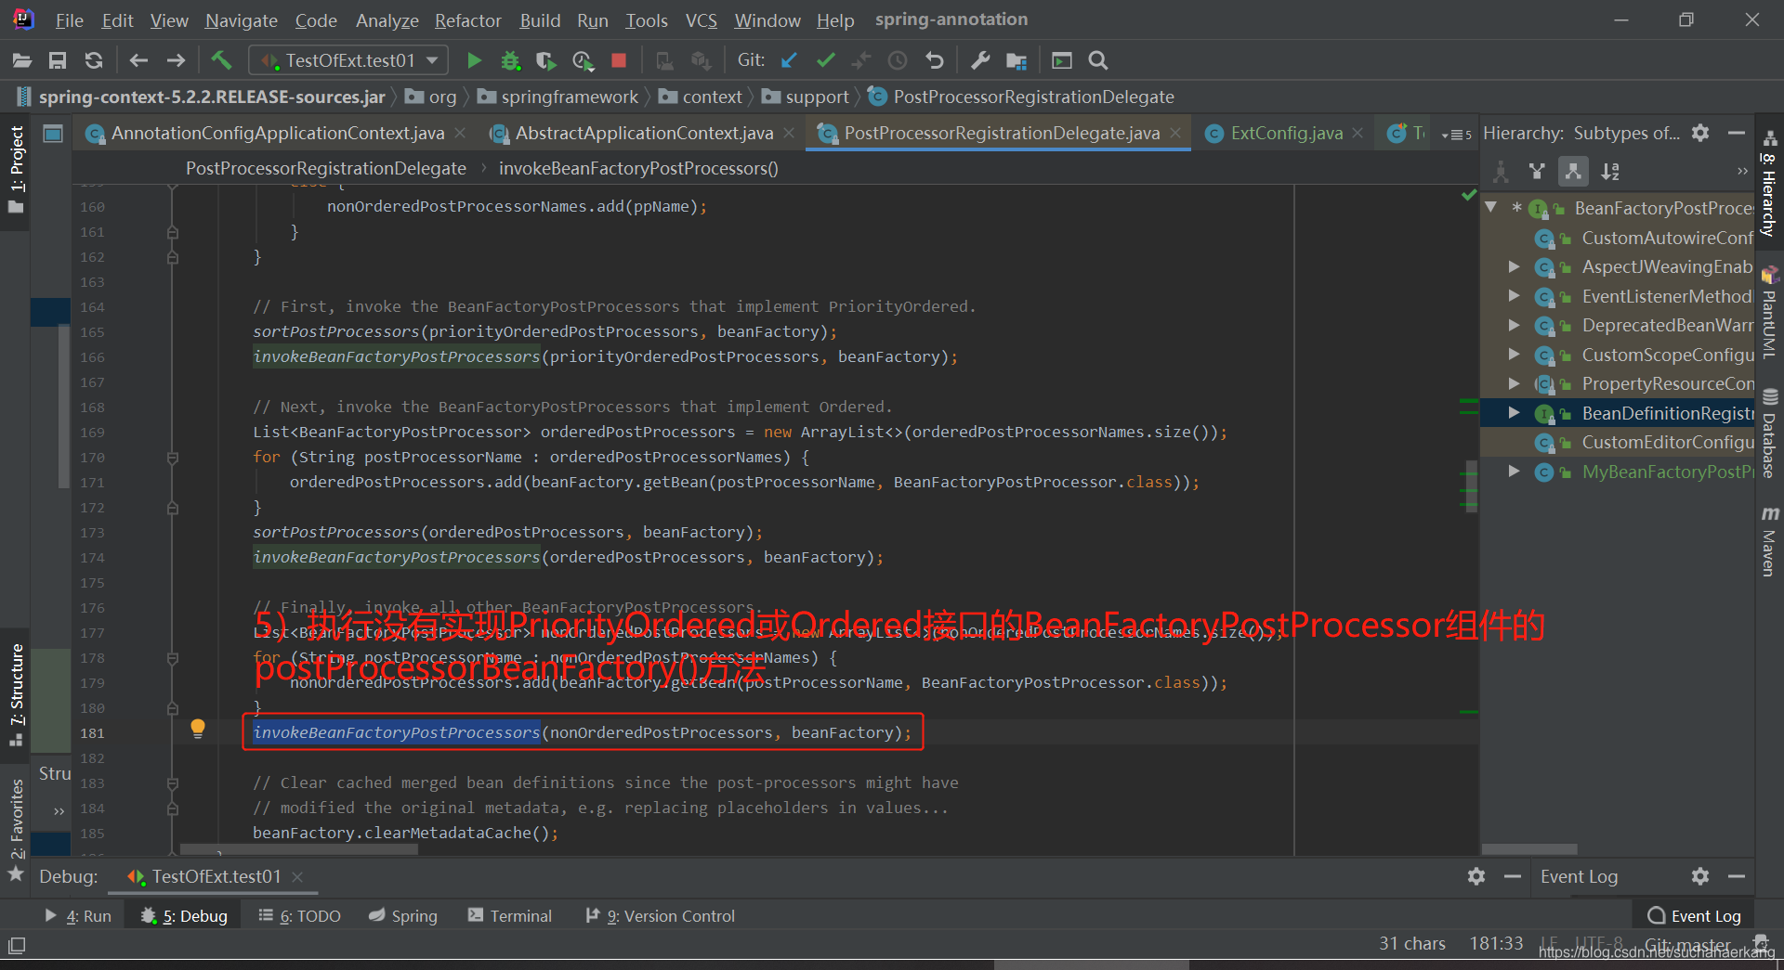Expand the PropertyResourceConfigurer hierarchy node

1514,383
